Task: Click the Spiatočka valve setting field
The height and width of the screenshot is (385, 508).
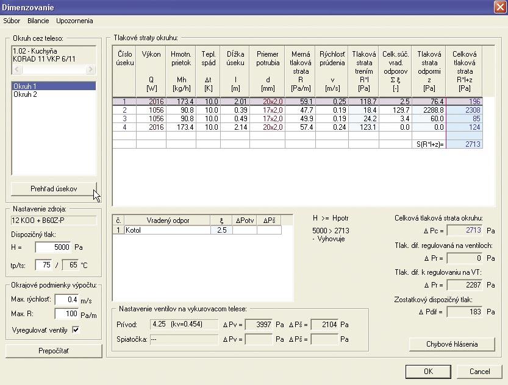Action: [184, 339]
